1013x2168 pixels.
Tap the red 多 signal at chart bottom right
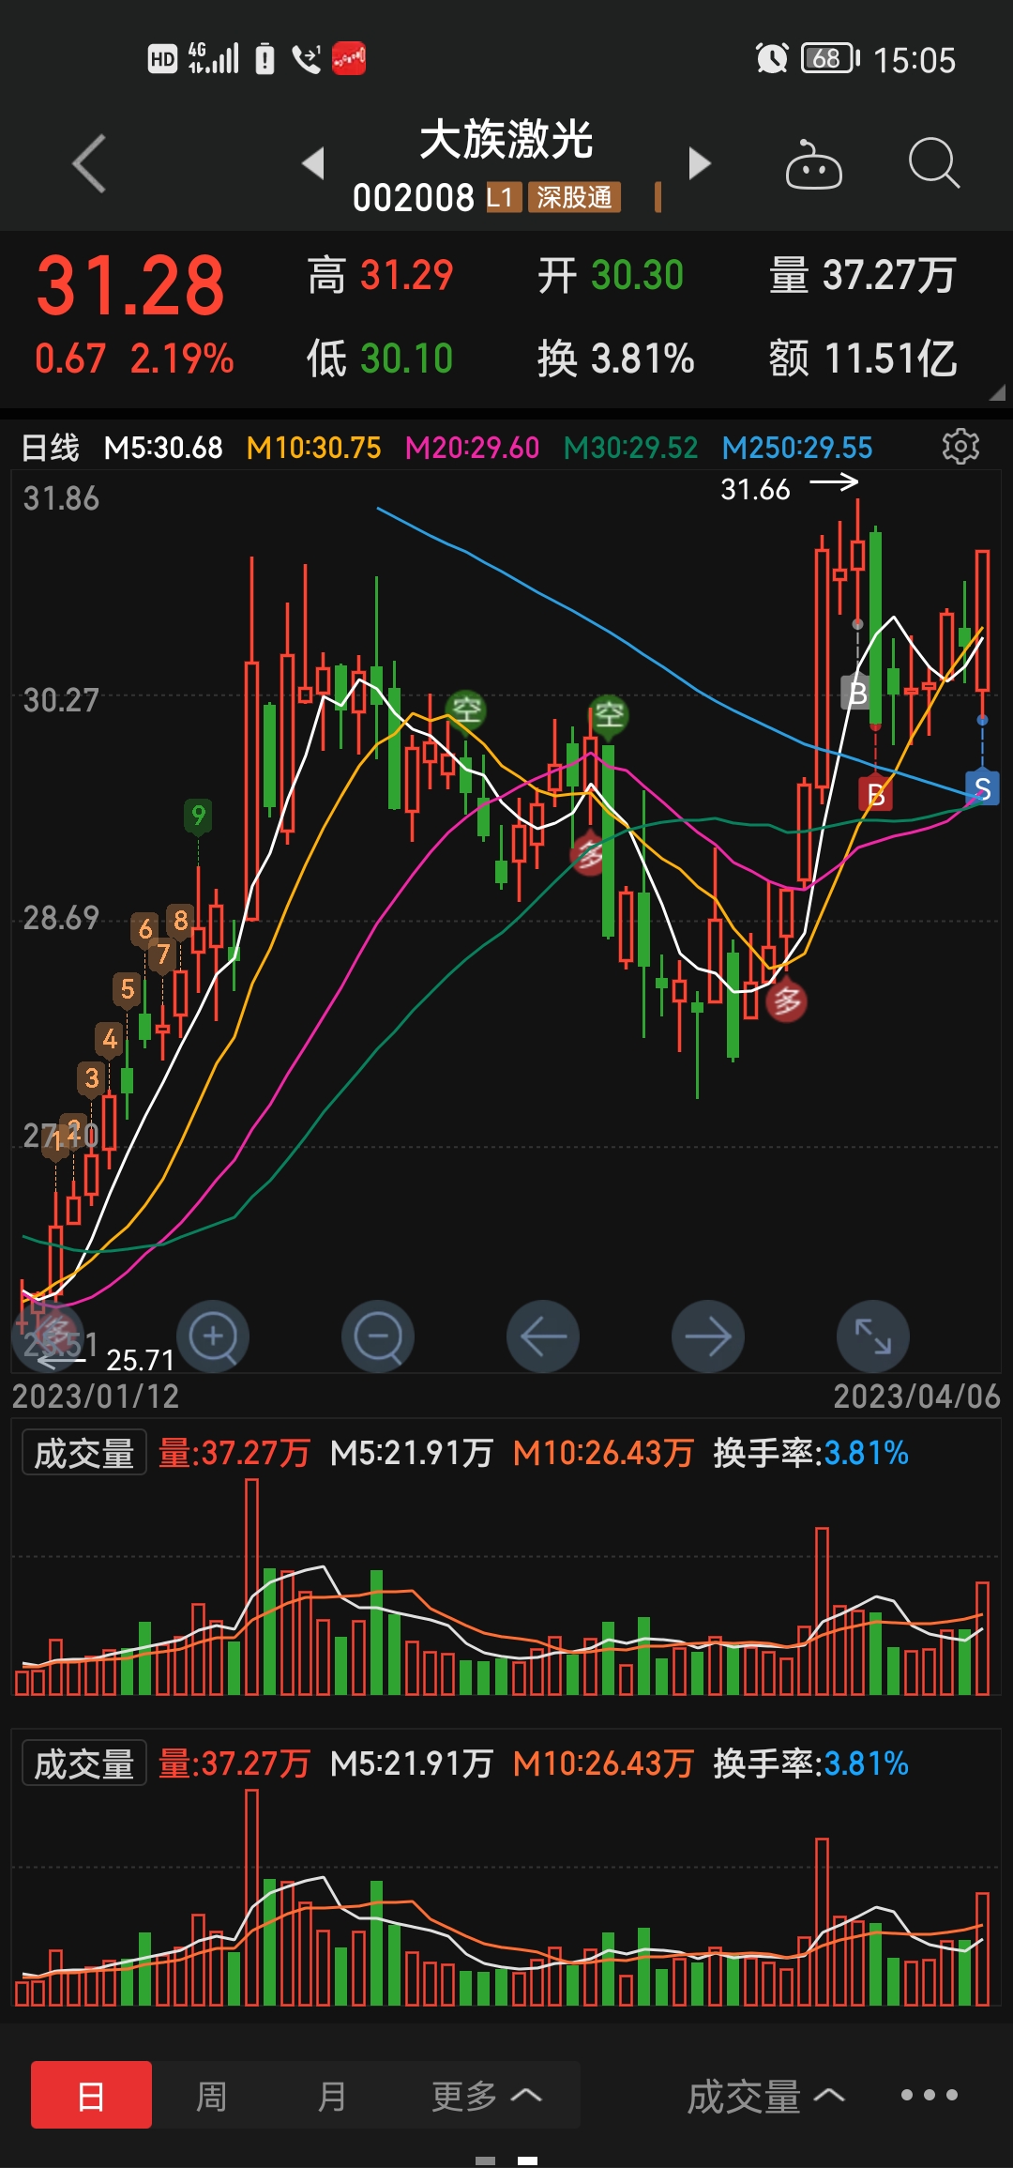pos(787,1002)
